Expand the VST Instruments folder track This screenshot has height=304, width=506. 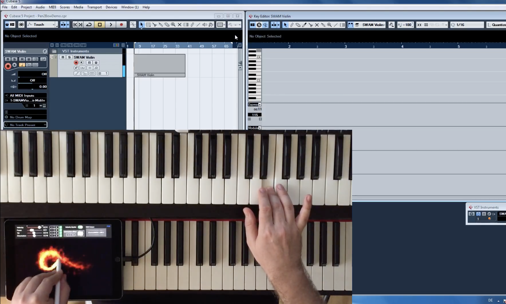click(x=54, y=51)
